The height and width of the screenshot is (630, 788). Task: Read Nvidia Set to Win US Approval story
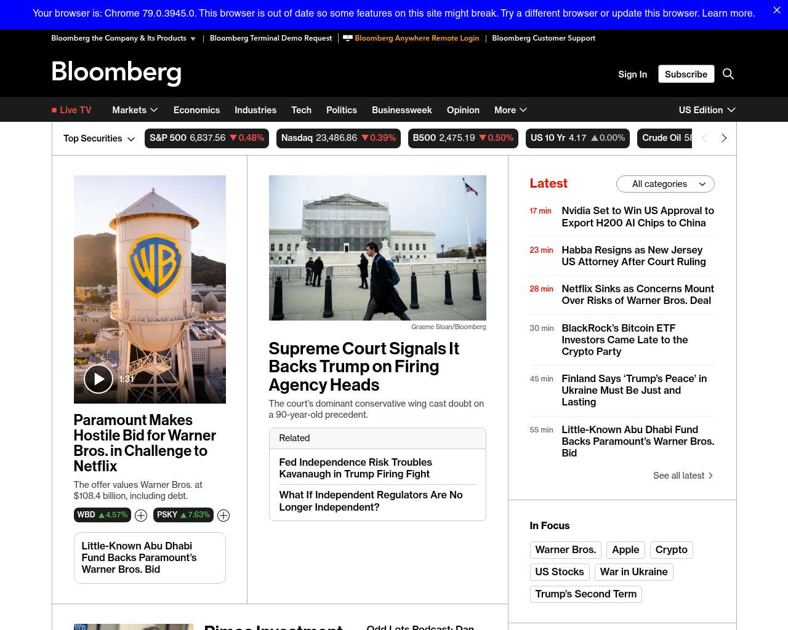coord(638,217)
